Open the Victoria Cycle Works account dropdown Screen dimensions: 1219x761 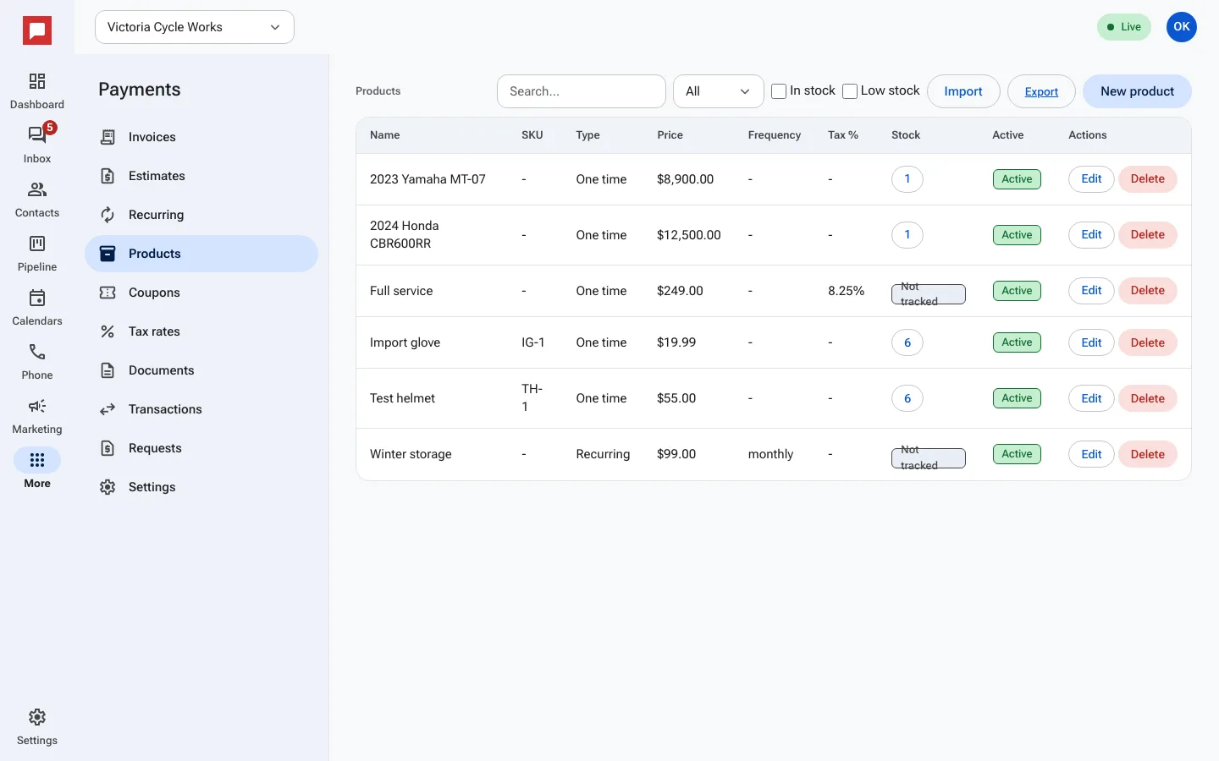[195, 27]
